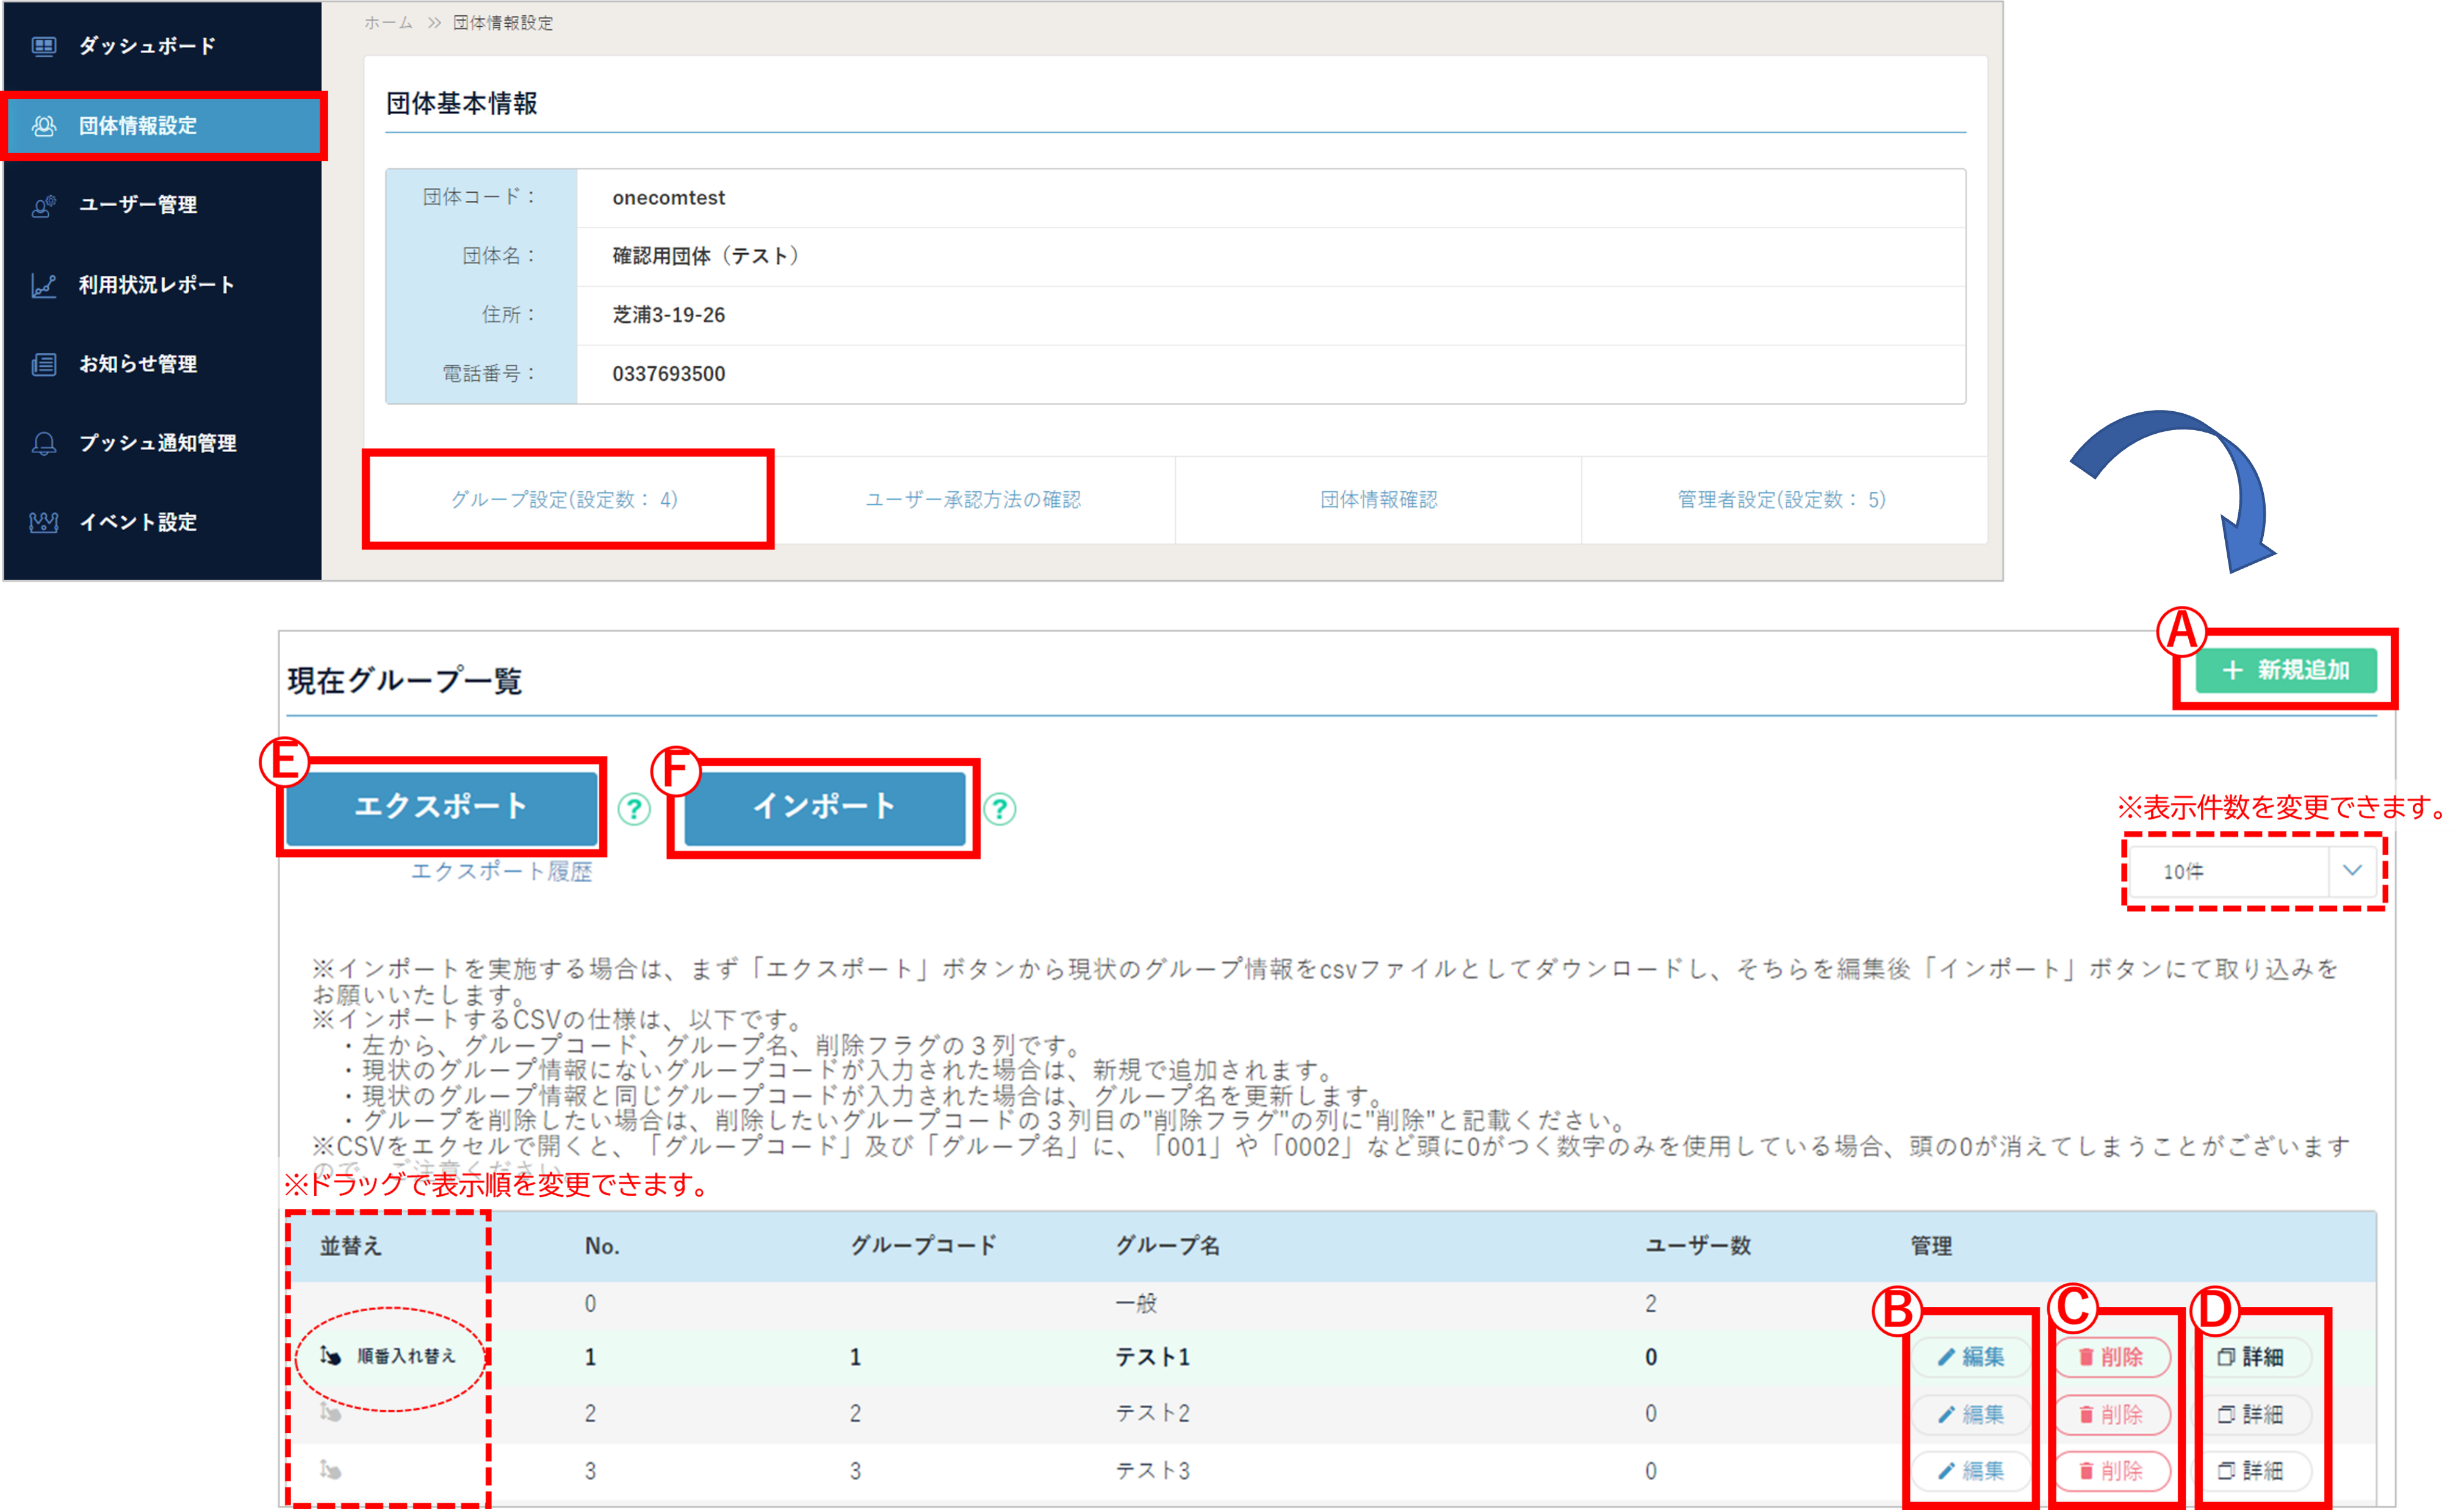Open 管理者設定(設定数：5) tab
Viewport: 2464px width, 1510px height.
click(1782, 500)
